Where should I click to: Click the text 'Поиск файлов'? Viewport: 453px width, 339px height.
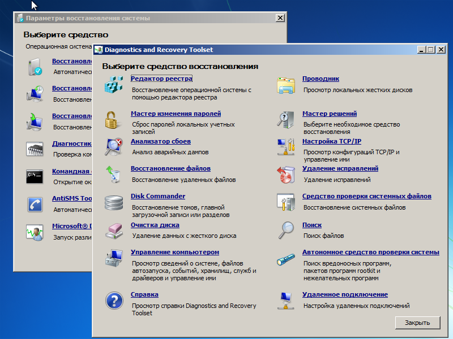pos(324,236)
